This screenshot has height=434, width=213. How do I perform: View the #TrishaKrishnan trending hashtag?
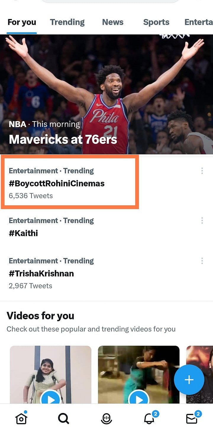[x=41, y=273]
